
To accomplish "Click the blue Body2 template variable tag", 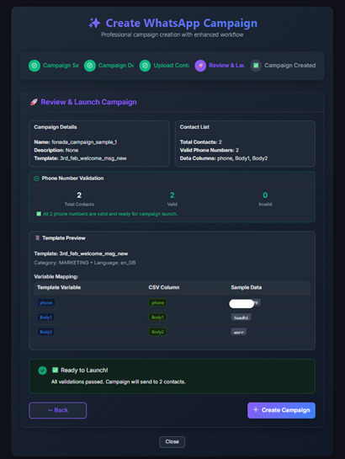I will (x=45, y=332).
